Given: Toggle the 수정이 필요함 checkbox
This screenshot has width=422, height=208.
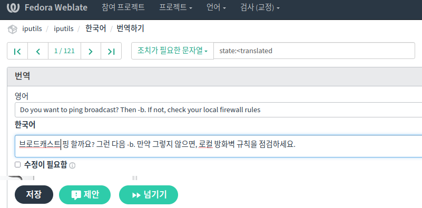Looking at the screenshot, I should 17,165.
